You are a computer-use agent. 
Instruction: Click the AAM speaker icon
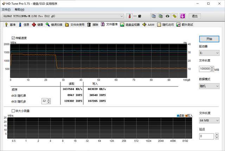(144, 25)
